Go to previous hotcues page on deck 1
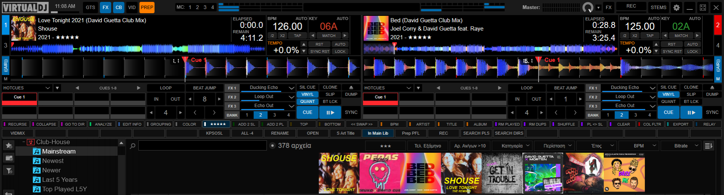Image resolution: width=724 pixels, height=195 pixels. click(77, 88)
